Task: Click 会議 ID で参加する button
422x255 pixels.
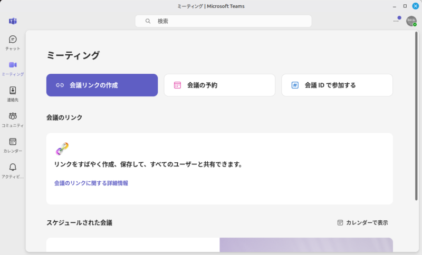Action: [x=337, y=85]
